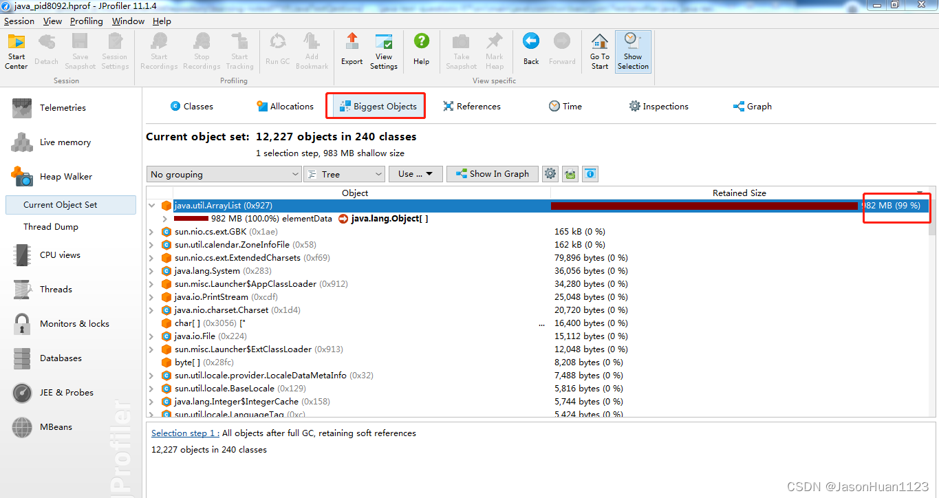Open the Profiling menu
This screenshot has width=939, height=498.
[87, 21]
